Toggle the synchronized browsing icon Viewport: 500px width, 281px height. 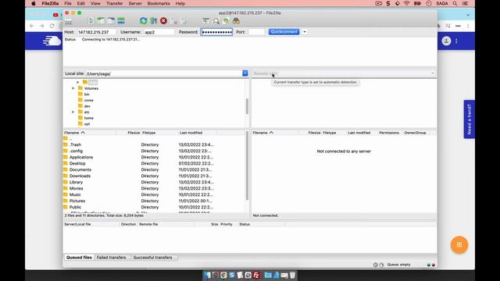pos(226,21)
